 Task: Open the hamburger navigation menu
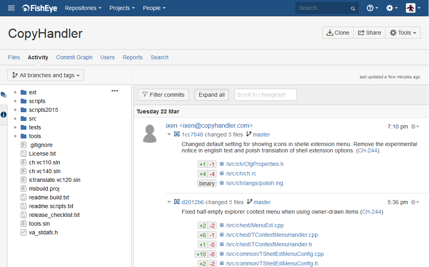(x=11, y=8)
